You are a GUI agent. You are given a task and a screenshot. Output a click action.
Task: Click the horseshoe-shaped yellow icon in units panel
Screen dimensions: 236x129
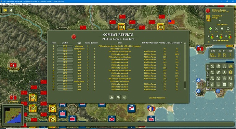point(231,72)
